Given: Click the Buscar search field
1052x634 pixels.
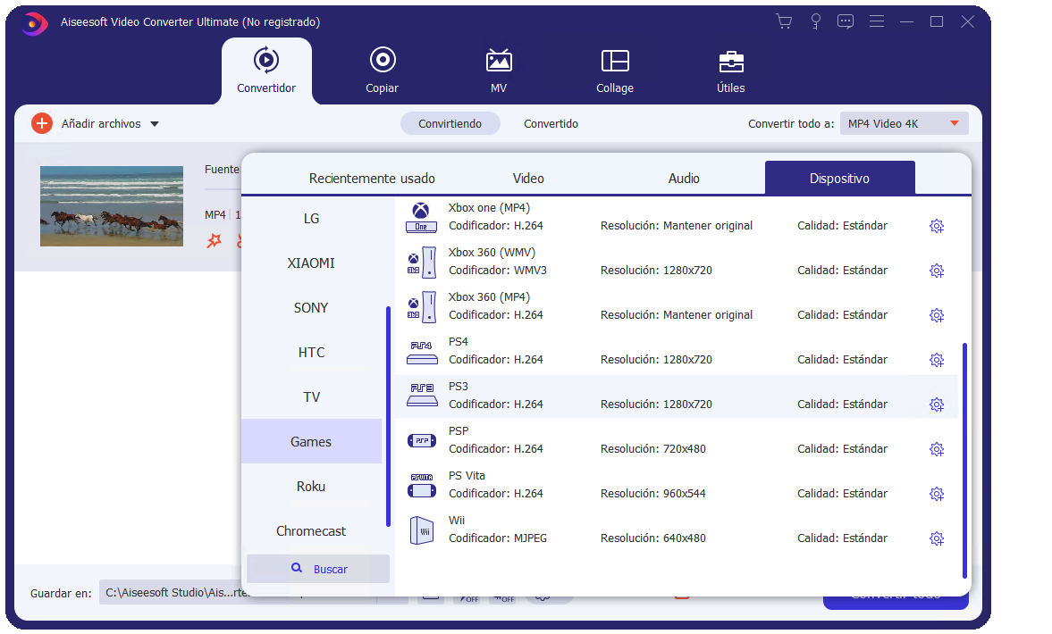Looking at the screenshot, I should coord(318,569).
